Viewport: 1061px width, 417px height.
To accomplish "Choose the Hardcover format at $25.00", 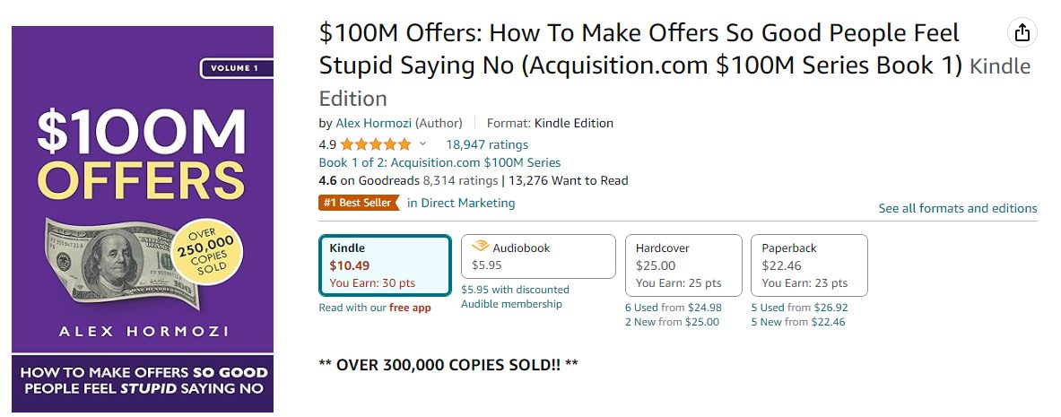I will click(x=683, y=265).
